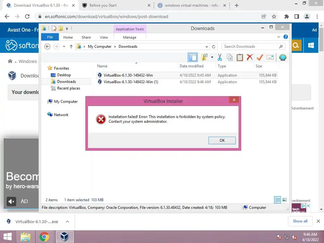Image resolution: width=324 pixels, height=243 pixels.
Task: Open the File tab in Explorer
Action: pos(50,37)
